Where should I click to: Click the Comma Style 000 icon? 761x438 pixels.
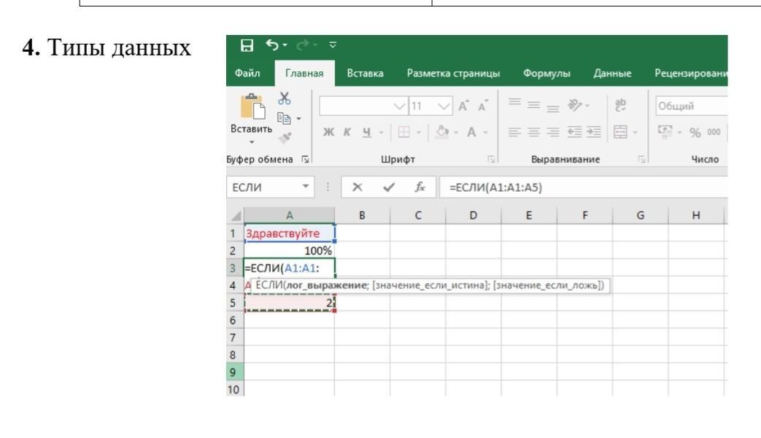click(714, 132)
